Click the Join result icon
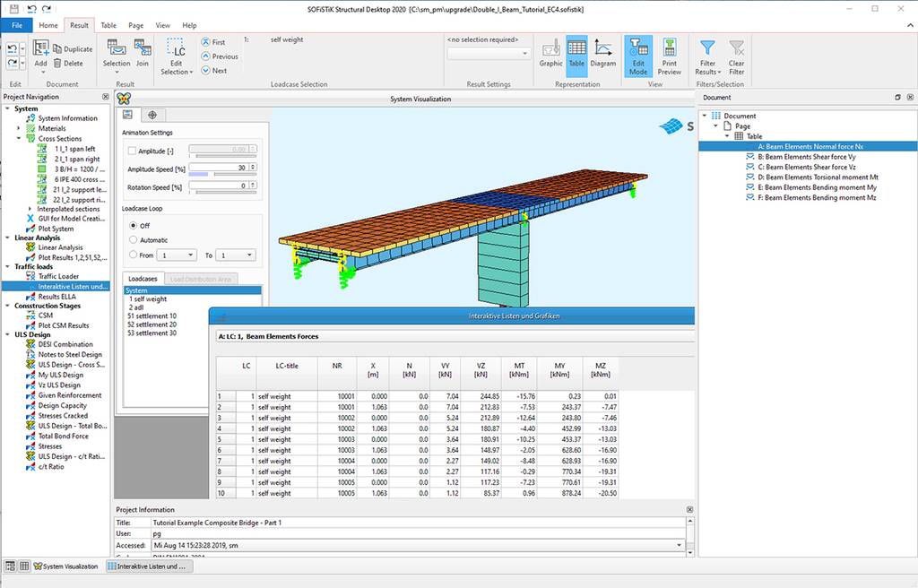The width and height of the screenshot is (918, 588). coord(143,48)
